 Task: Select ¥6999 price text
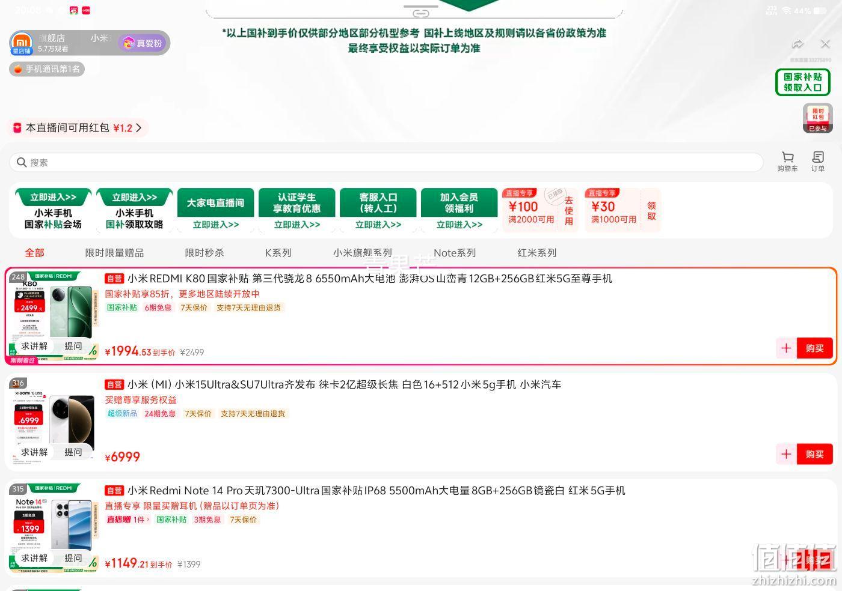(x=123, y=457)
